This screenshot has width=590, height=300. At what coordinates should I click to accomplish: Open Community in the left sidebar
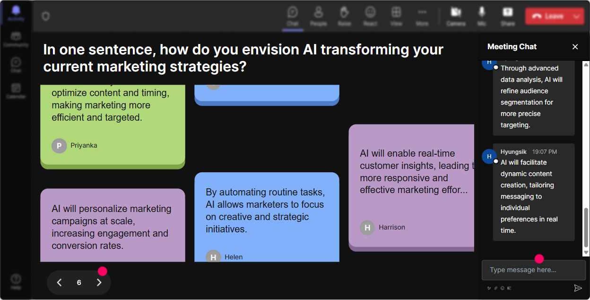tap(16, 40)
